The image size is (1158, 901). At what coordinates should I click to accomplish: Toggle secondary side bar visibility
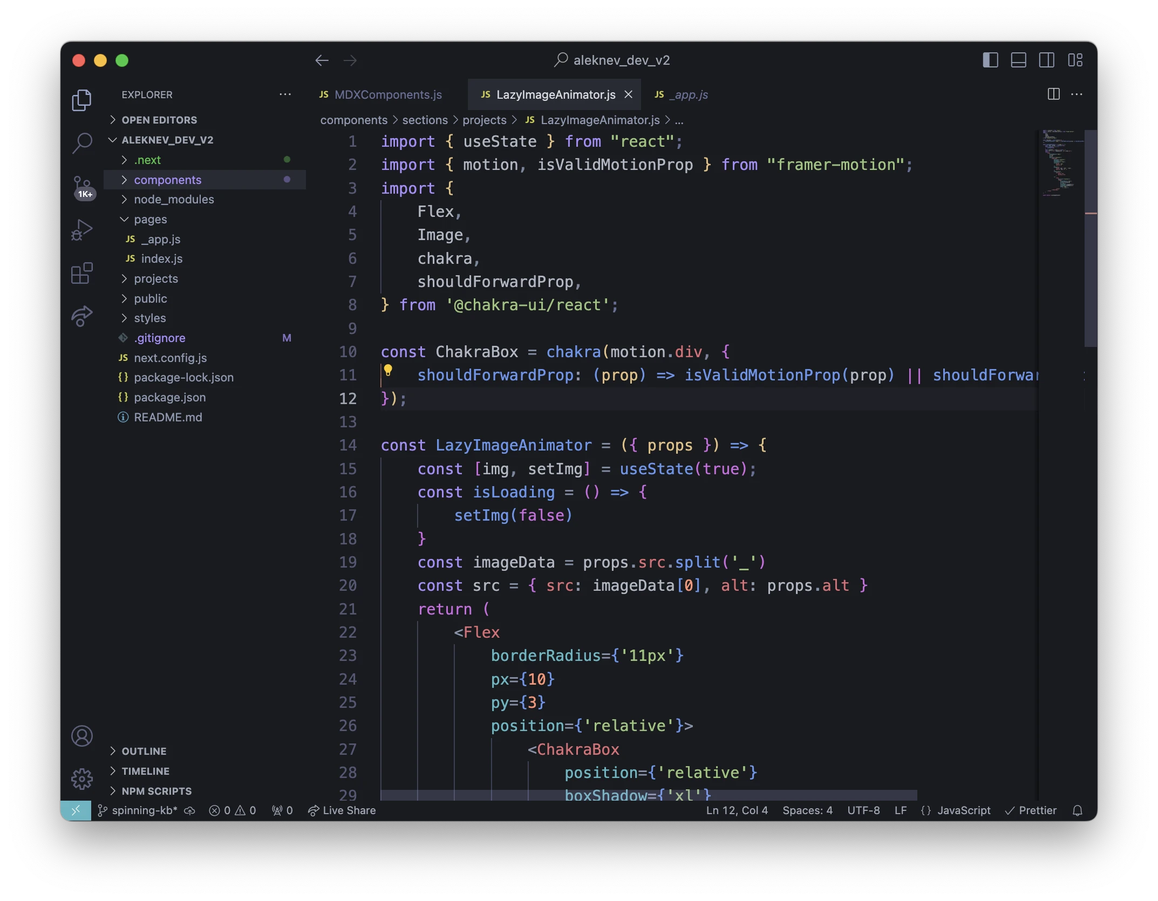(1046, 60)
